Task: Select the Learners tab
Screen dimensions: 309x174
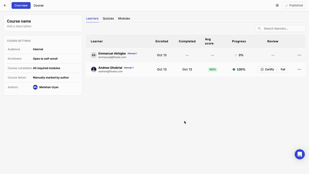Action: coord(92,18)
